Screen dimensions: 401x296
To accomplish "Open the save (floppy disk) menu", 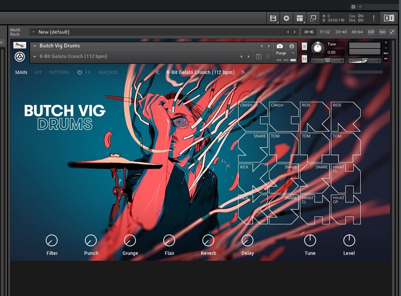I will click(273, 18).
